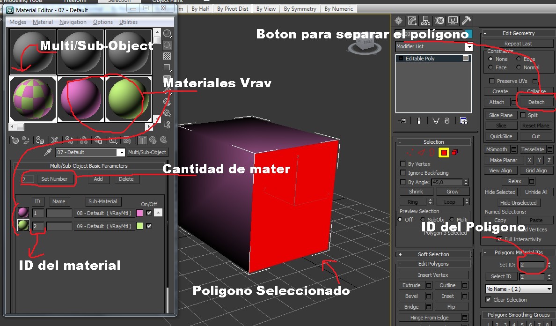
Task: Select Polygon sub-object level icon
Action: point(444,153)
